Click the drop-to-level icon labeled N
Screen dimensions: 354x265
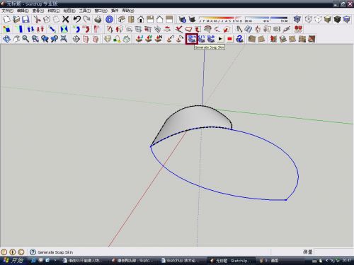[159, 39]
